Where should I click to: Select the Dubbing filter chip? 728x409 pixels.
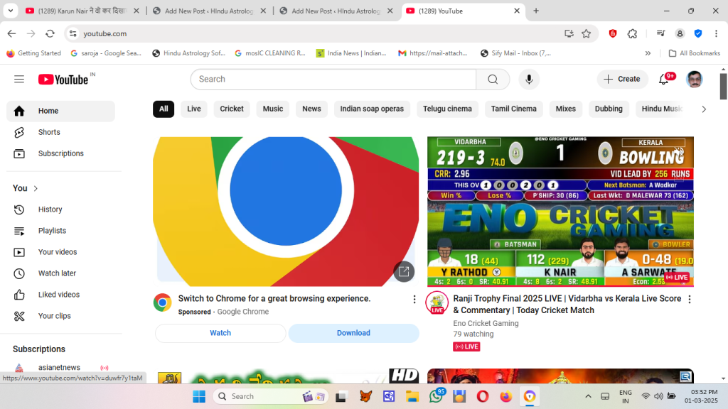point(609,109)
